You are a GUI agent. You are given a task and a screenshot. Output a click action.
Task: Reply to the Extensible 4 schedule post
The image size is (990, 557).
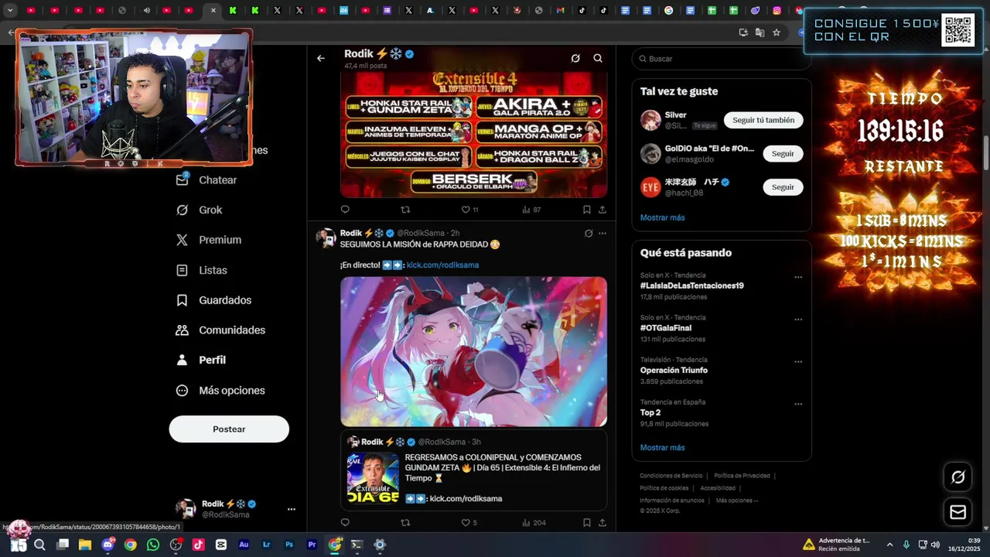coord(345,210)
